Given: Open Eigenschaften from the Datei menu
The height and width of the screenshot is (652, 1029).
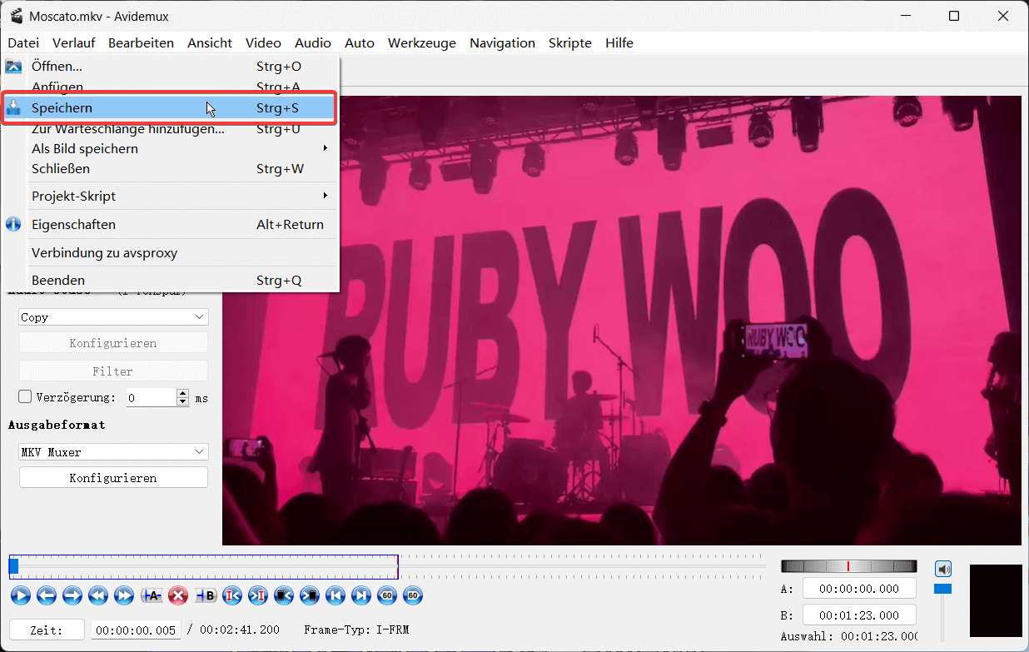Looking at the screenshot, I should pos(171,224).
